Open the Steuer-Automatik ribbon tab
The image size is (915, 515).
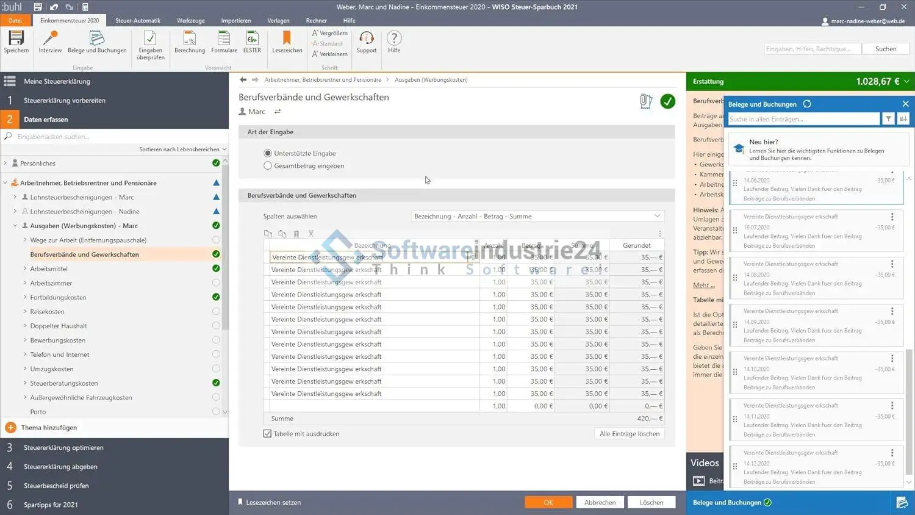point(138,21)
